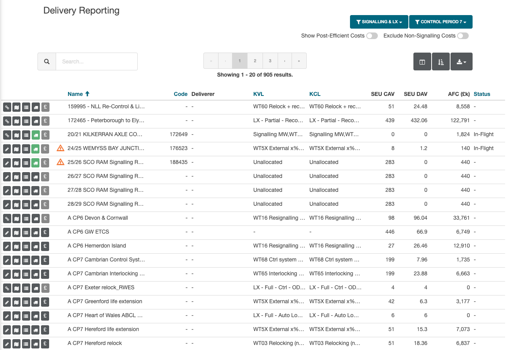Expand the Signalling & LX filter dropdown

pos(379,22)
